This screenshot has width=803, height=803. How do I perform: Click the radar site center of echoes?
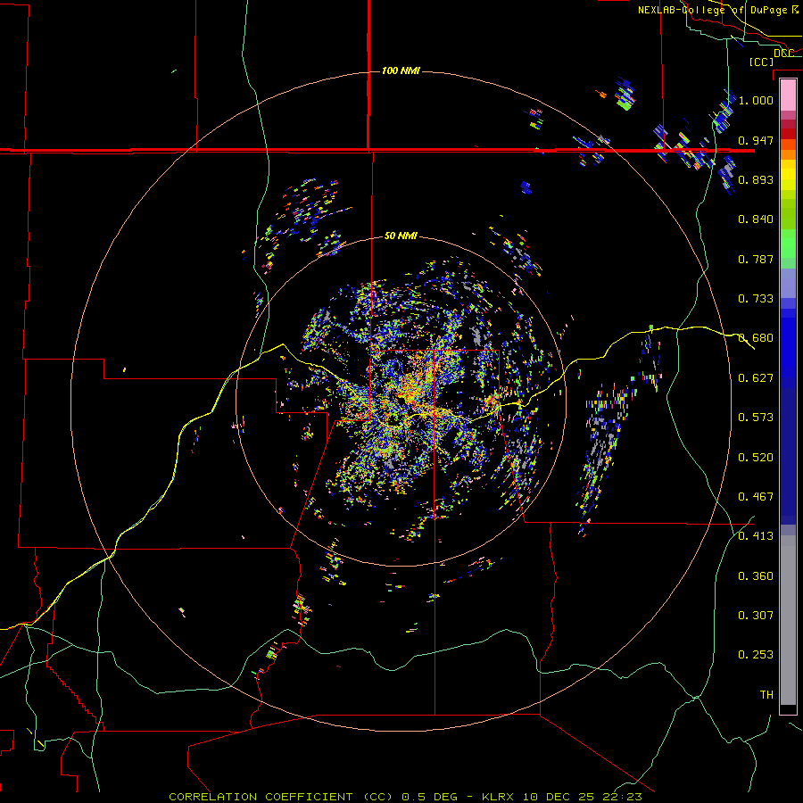[401, 401]
